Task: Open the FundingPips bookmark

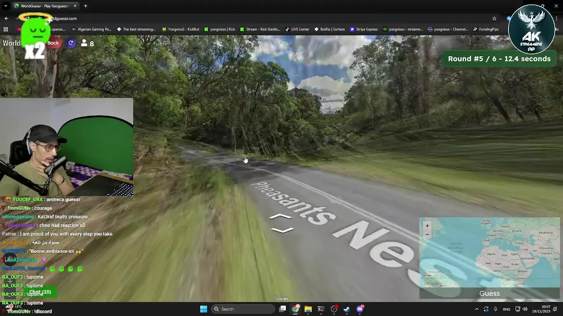Action: (486, 29)
